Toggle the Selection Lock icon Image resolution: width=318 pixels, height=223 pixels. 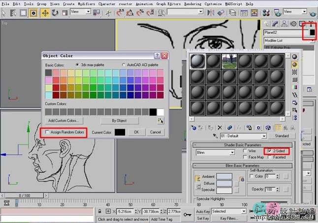tap(99, 212)
